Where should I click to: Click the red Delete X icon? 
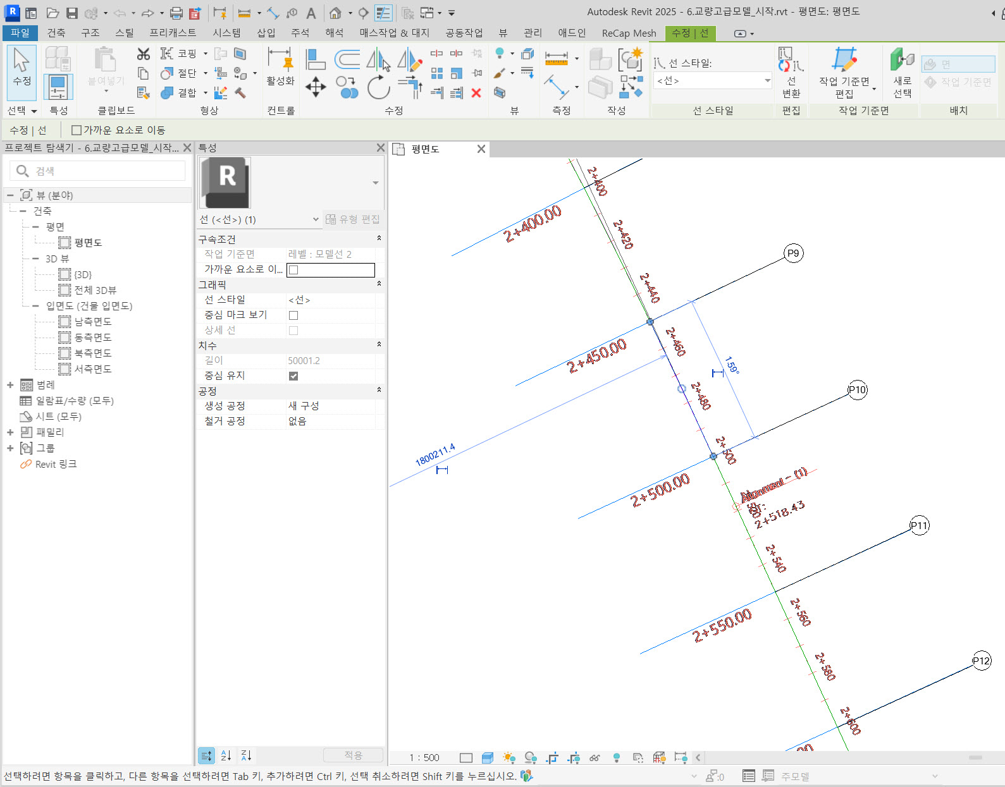(x=476, y=93)
